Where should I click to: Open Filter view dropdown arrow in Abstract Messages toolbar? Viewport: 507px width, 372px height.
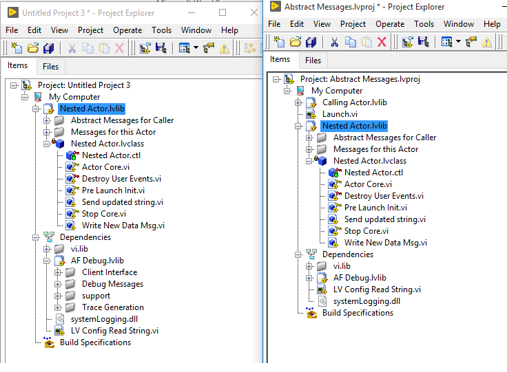[x=458, y=41]
